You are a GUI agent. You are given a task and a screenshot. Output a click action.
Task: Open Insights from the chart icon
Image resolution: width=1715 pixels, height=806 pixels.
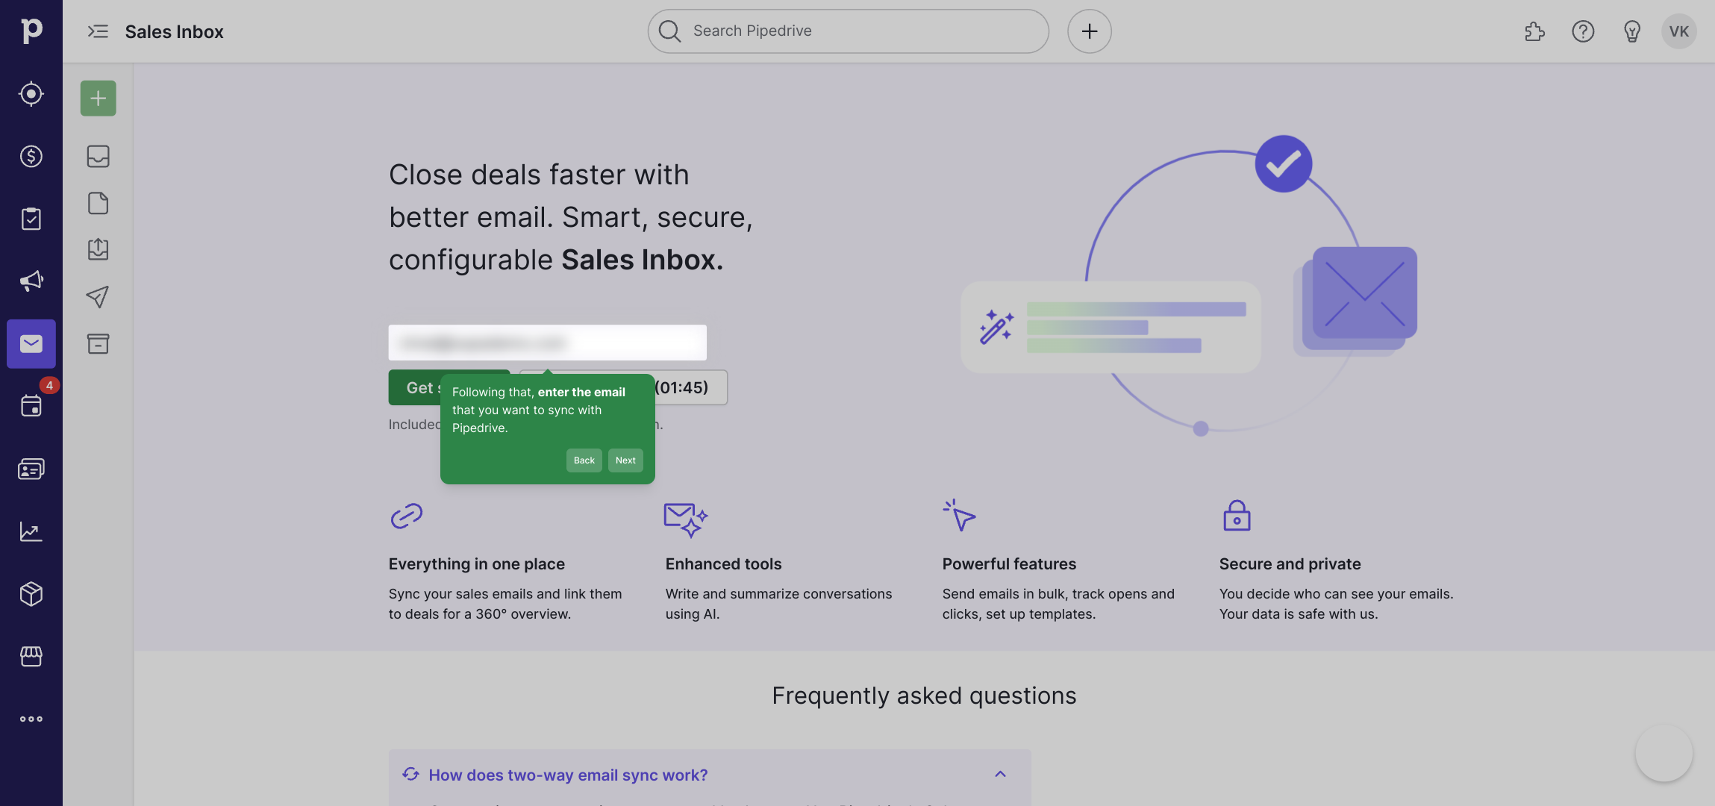(x=31, y=531)
